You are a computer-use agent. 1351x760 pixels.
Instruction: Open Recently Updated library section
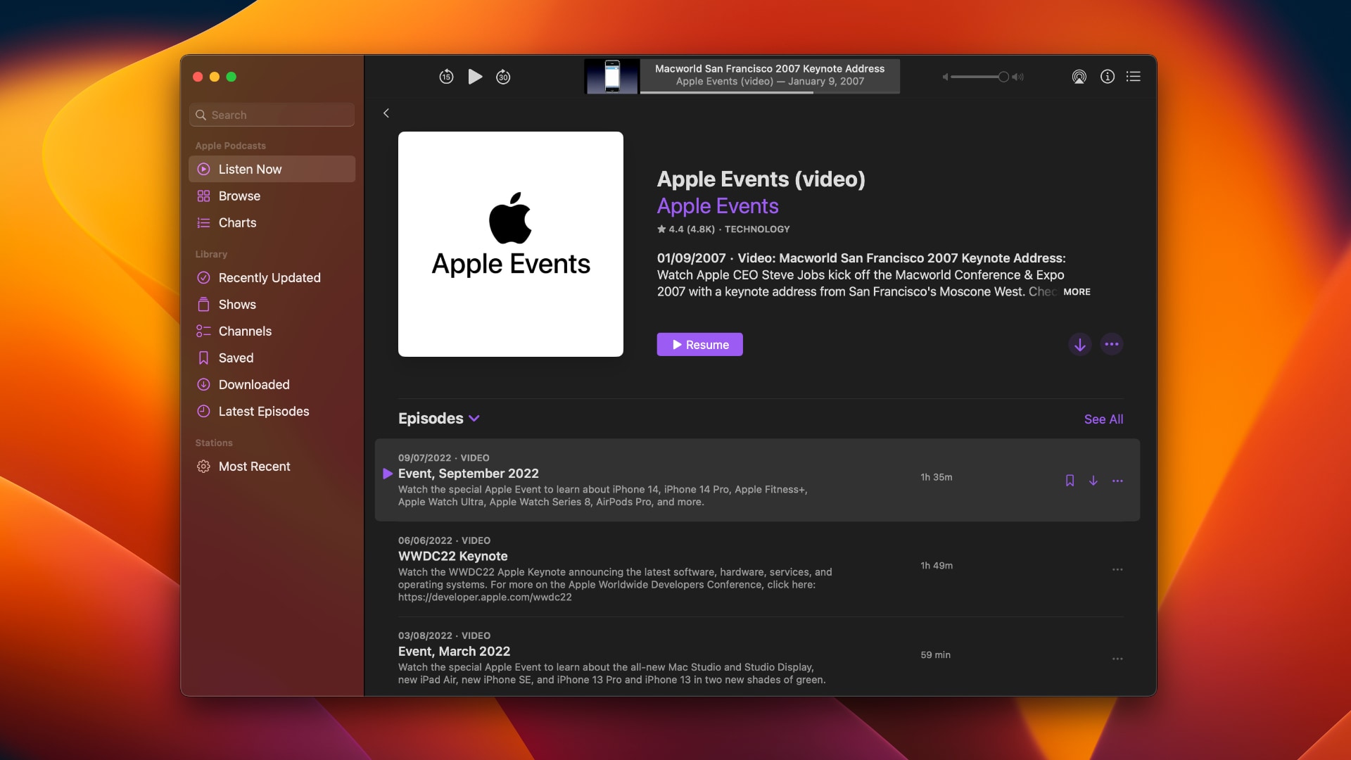tap(272, 277)
